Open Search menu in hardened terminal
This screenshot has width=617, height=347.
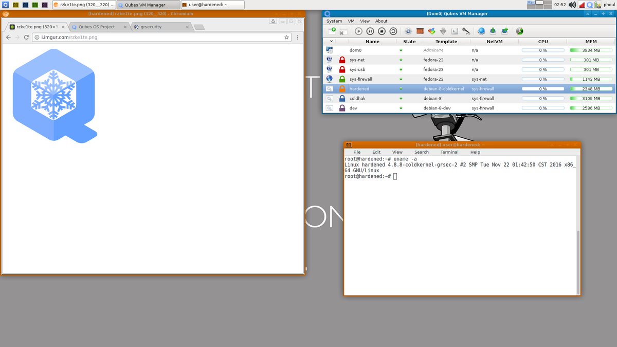tap(422, 152)
